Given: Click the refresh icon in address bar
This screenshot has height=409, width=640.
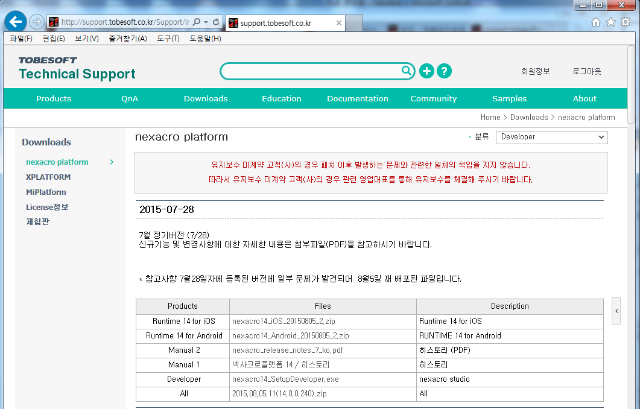Looking at the screenshot, I should (x=217, y=22).
